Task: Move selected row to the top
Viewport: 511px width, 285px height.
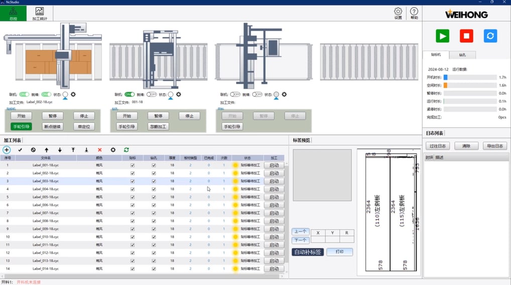Action: click(73, 150)
